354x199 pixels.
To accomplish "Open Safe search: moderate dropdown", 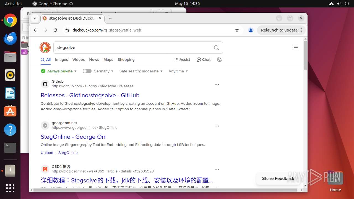I will (141, 71).
